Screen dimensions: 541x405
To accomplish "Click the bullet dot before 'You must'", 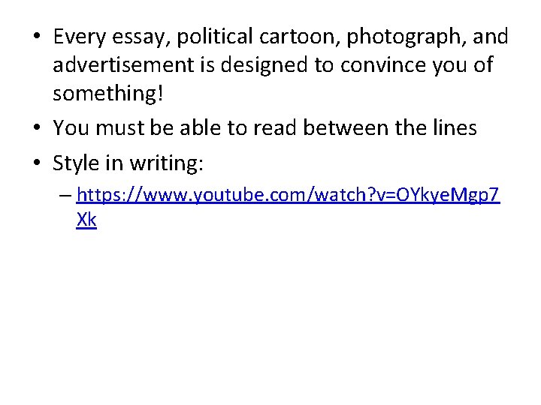I will (x=37, y=127).
